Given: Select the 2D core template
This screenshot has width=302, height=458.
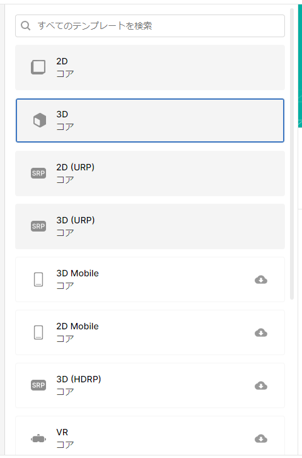Looking at the screenshot, I should click(x=150, y=68).
